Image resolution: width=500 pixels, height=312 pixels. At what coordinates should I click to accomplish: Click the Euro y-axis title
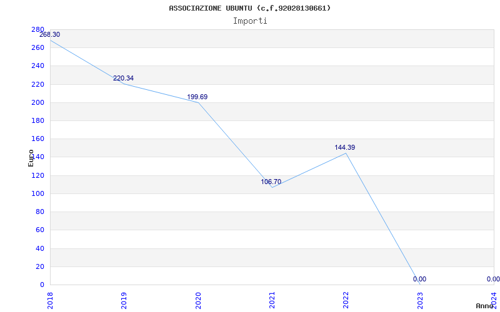[31, 158]
